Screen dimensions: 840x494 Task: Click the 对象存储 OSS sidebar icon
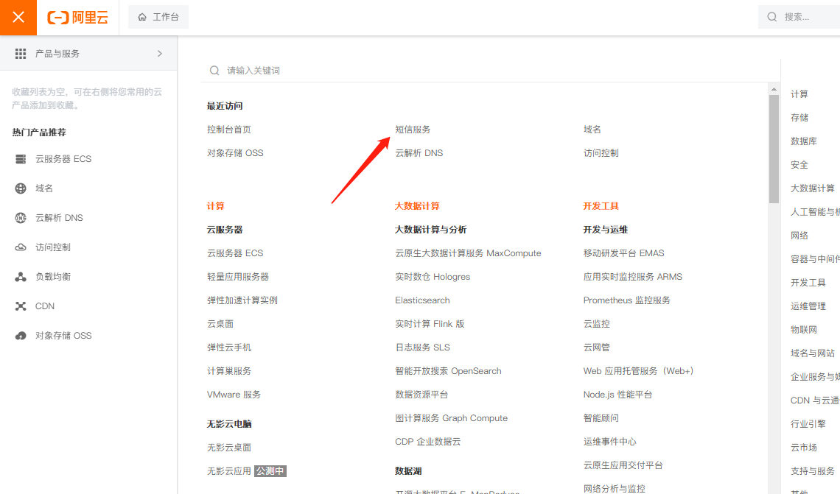(21, 336)
